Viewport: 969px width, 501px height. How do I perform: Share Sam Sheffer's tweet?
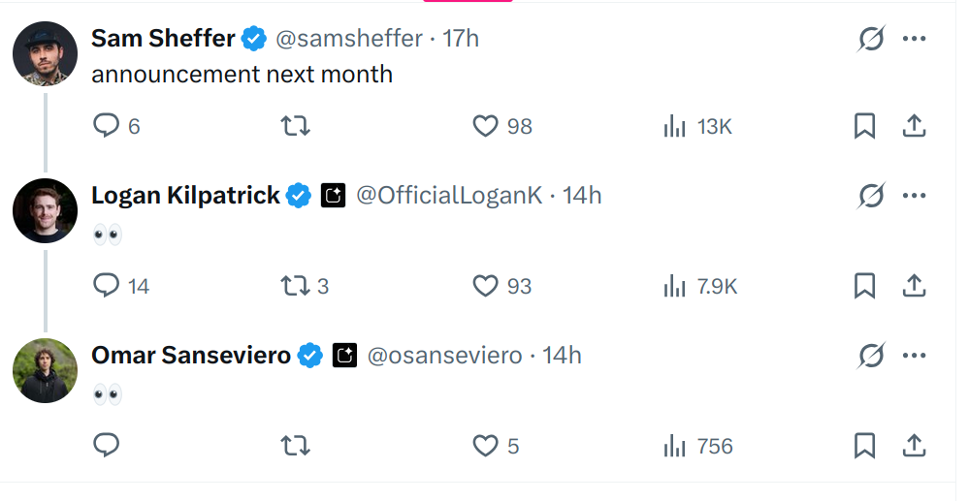(914, 126)
